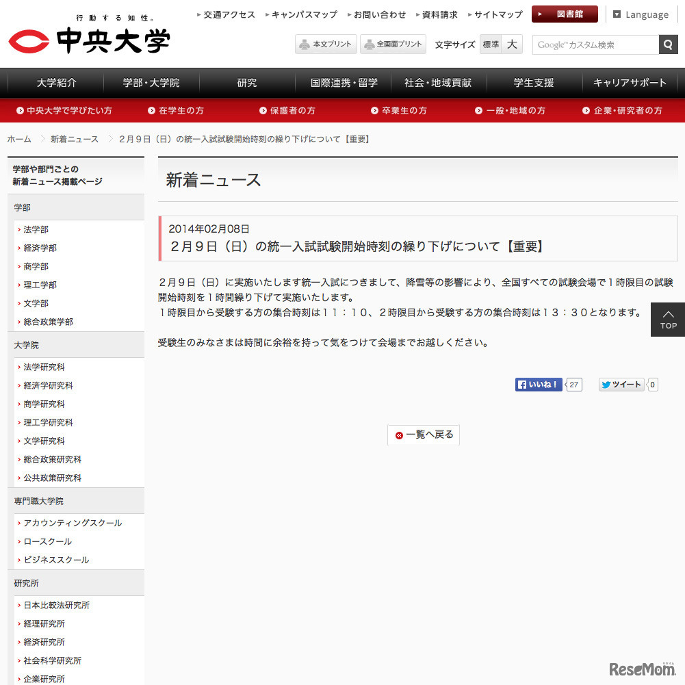Click the 本文プリント printer icon
Screen dimensions: 685x685
coord(303,44)
